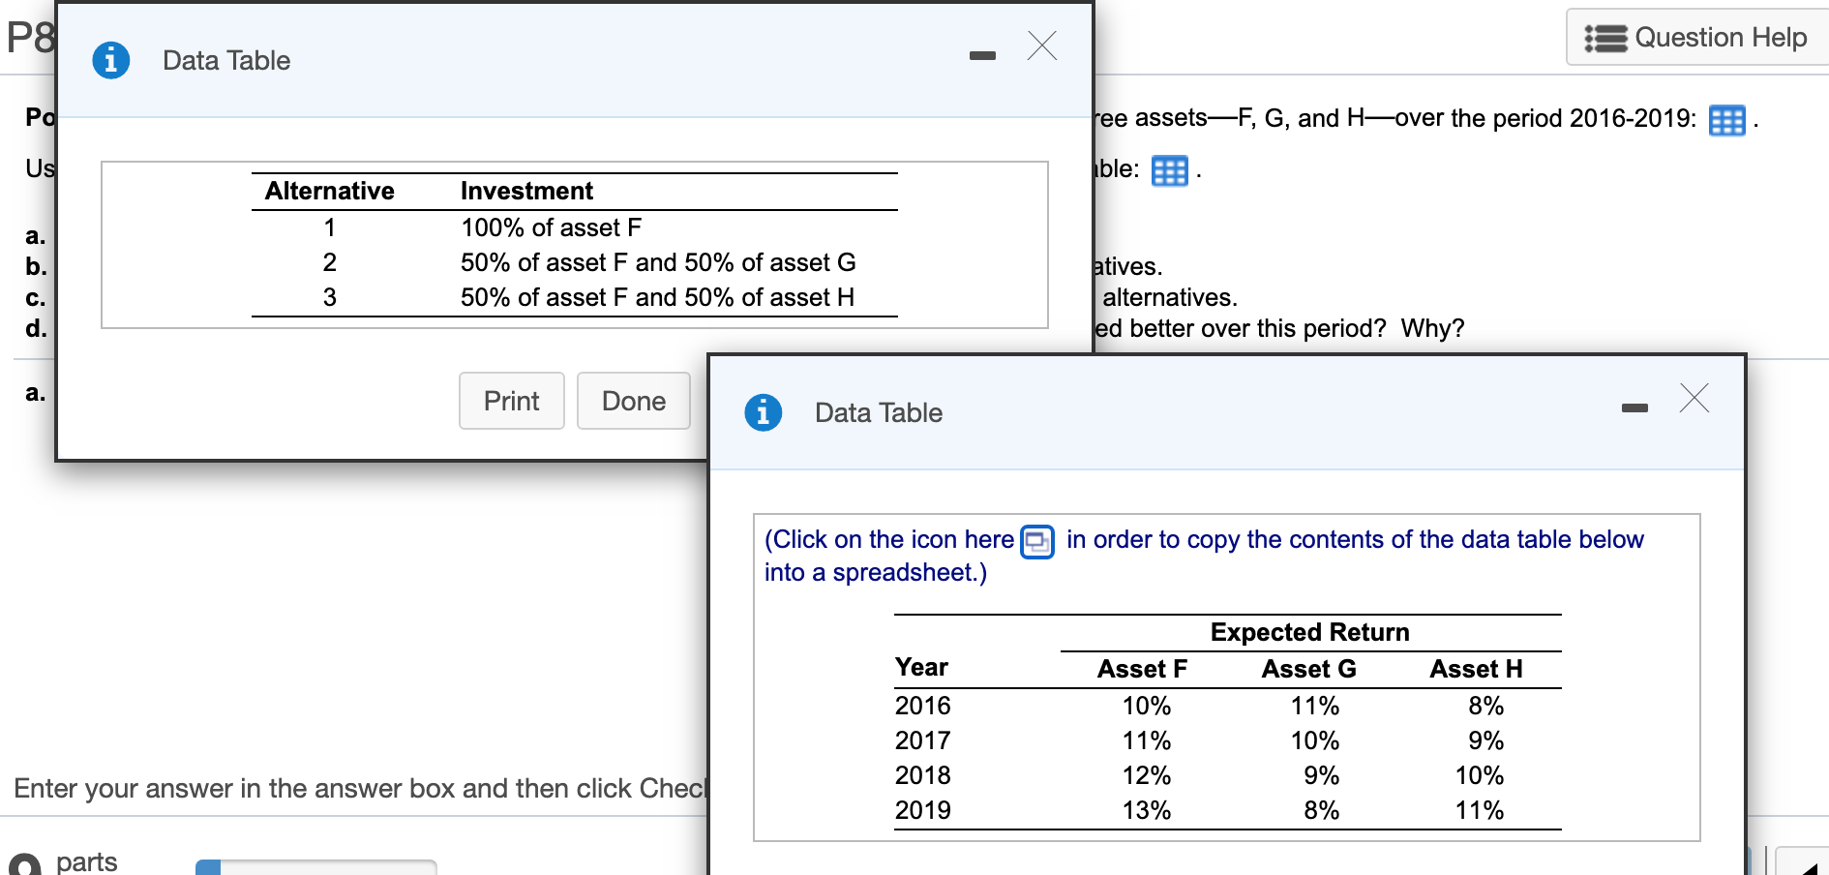Screen dimensions: 1829x875
Task: Click the info icon on the back Data Table dialog
Action: click(110, 59)
